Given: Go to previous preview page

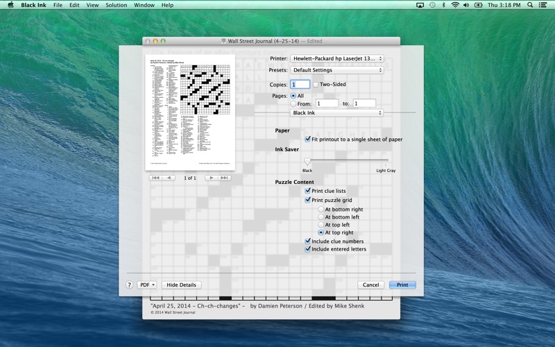Looking at the screenshot, I should pyautogui.click(x=169, y=178).
